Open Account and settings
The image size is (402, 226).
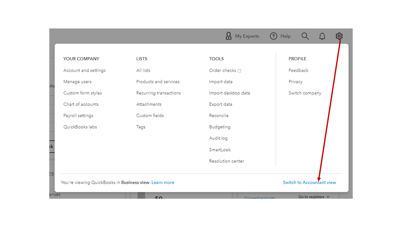click(85, 70)
